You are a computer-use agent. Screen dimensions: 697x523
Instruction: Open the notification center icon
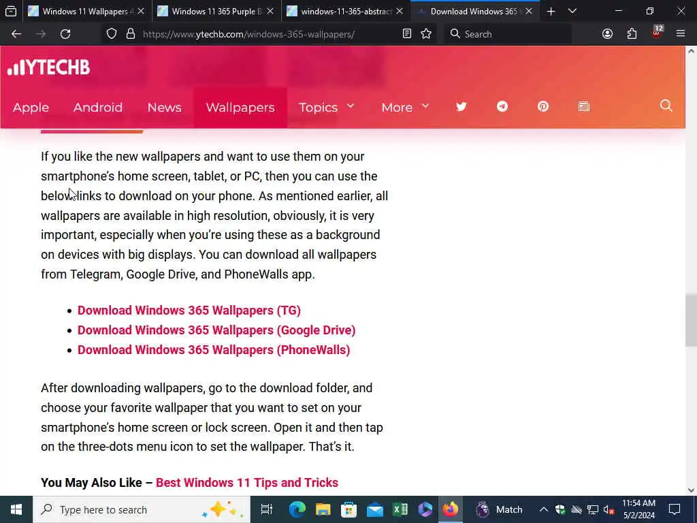[x=675, y=509]
